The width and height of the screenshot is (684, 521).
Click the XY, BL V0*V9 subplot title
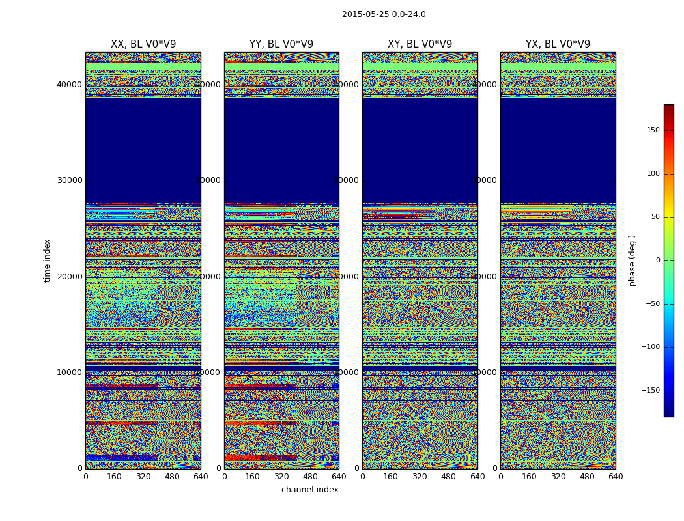pyautogui.click(x=420, y=44)
